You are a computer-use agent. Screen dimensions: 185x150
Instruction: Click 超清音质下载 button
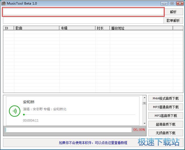pos(166,124)
